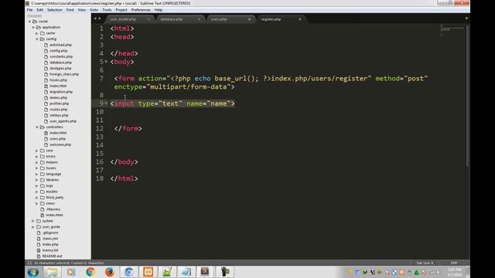Collapse the application folder

click(x=33, y=28)
